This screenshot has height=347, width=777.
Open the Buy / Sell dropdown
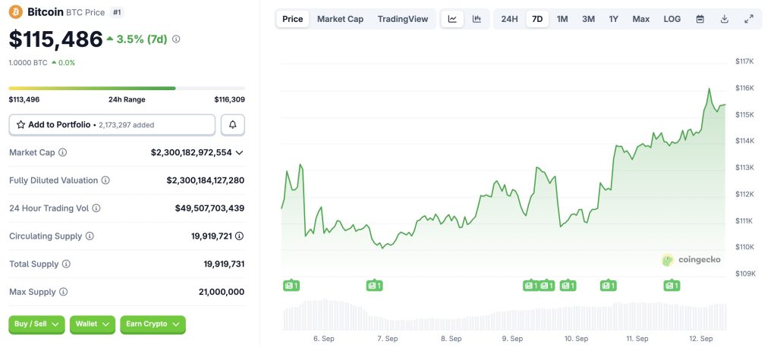coord(36,324)
